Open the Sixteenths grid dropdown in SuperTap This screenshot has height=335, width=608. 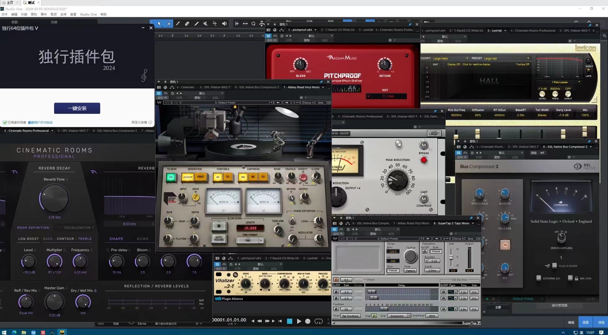coord(399,316)
